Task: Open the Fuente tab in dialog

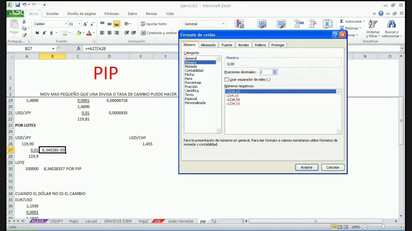Action: 227,45
